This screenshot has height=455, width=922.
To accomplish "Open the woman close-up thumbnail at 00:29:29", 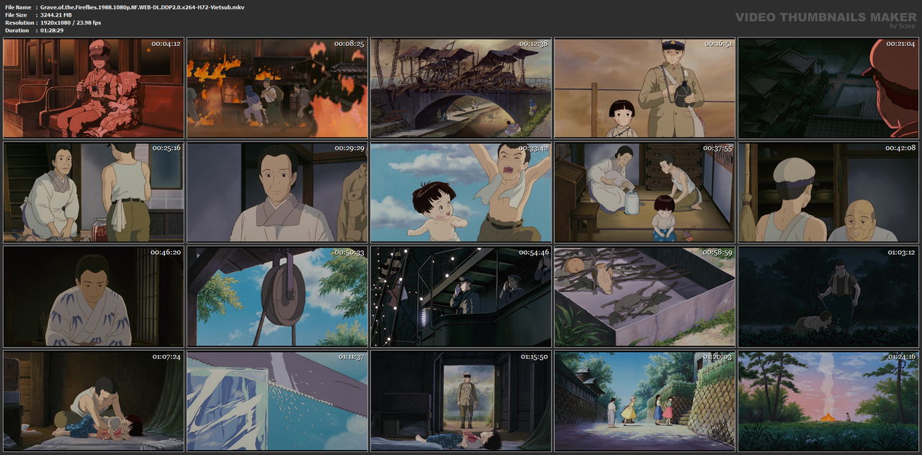I will (x=277, y=192).
